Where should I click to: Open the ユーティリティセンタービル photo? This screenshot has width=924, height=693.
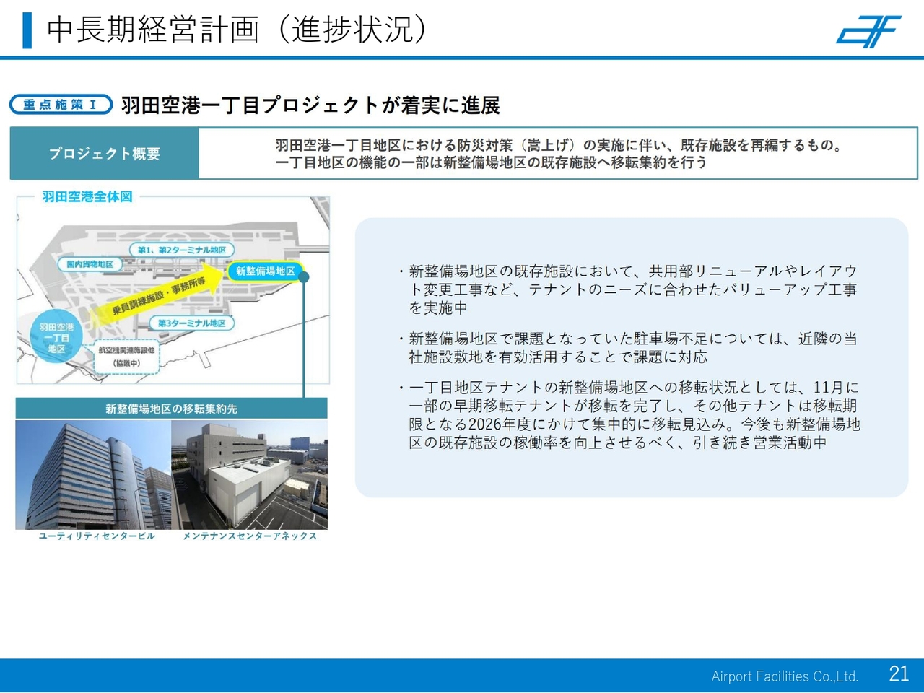93,474
